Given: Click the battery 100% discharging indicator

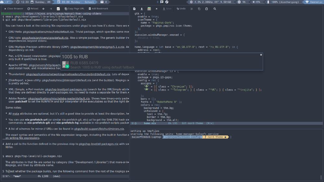Looking at the screenshot, I should pos(283,2).
